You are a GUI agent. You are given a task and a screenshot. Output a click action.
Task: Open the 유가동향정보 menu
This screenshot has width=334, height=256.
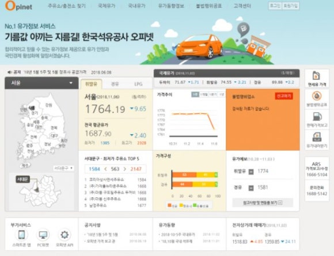pos(171,6)
